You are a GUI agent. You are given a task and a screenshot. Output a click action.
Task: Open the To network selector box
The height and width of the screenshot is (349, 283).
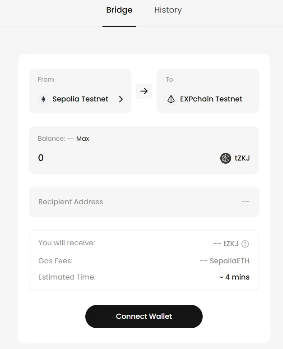coord(208,91)
